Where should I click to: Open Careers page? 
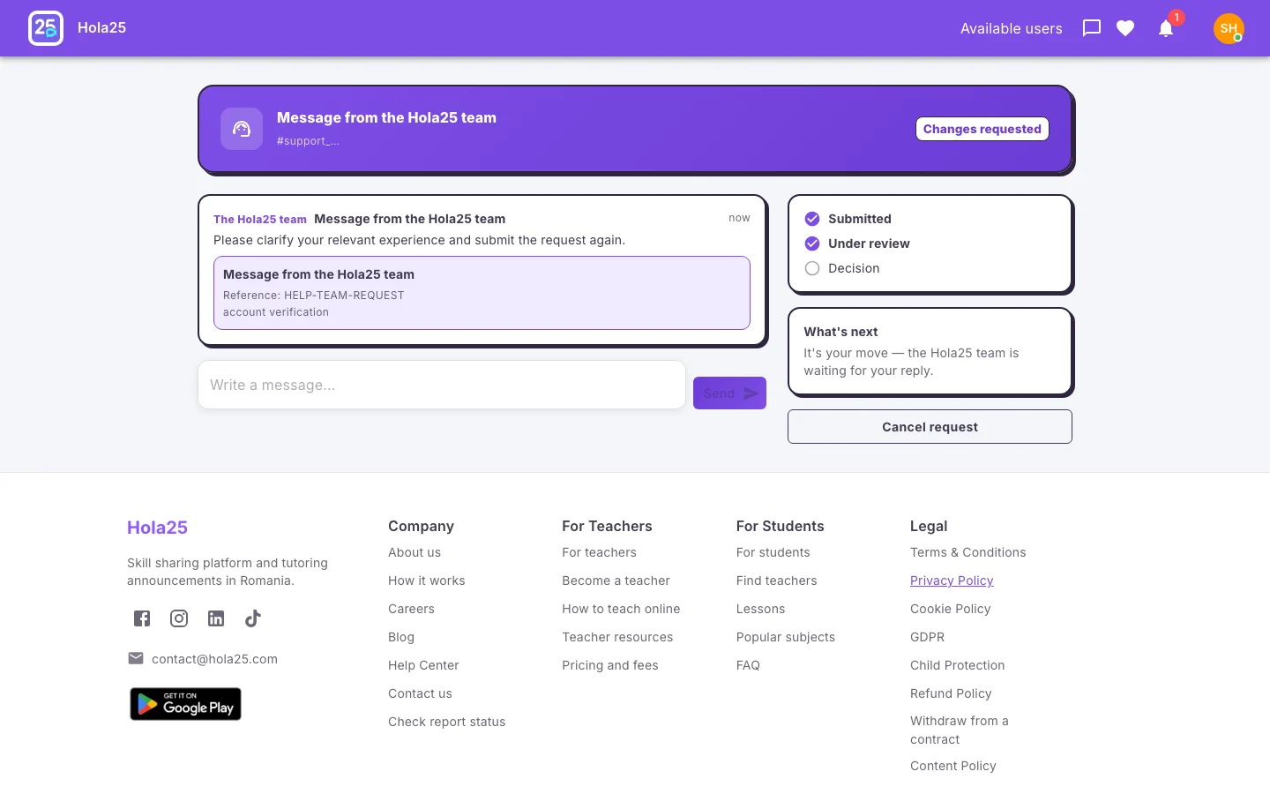[x=411, y=609]
